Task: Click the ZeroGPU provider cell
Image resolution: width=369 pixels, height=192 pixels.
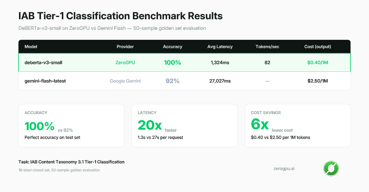Action: (x=125, y=62)
